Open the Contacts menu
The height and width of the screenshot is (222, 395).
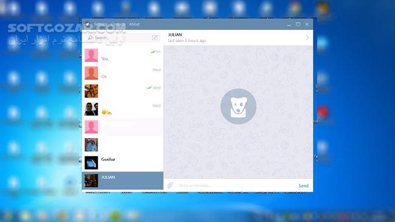pos(118,24)
